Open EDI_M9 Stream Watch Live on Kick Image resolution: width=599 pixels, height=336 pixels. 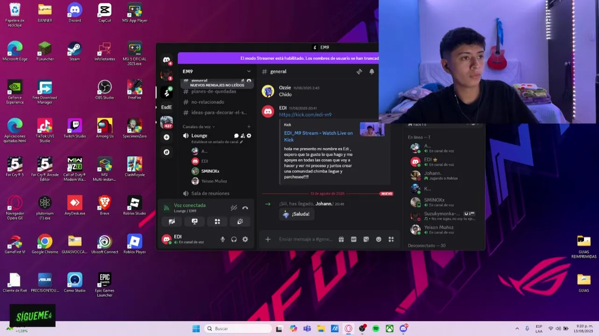[318, 136]
